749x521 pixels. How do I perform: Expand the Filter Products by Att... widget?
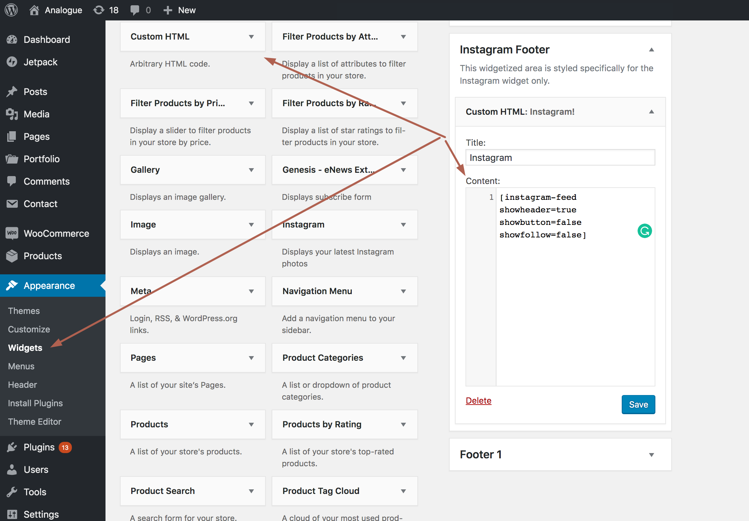[403, 37]
